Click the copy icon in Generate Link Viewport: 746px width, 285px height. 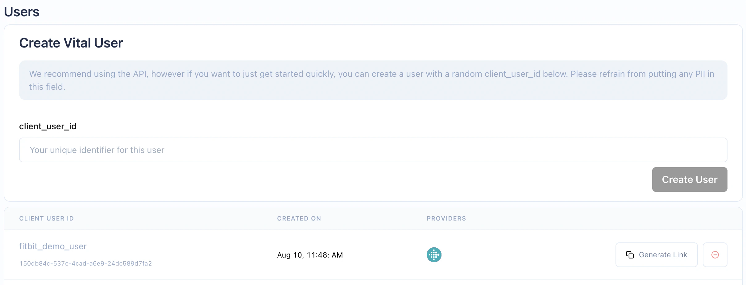pyautogui.click(x=630, y=255)
